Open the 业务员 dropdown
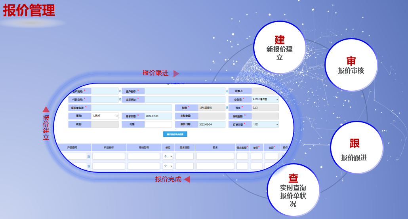 pos(265,99)
